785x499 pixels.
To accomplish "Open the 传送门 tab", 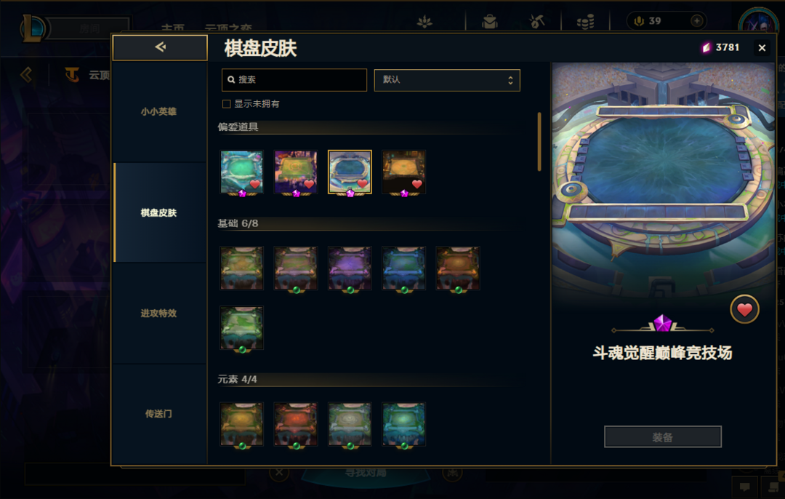I will coord(158,414).
